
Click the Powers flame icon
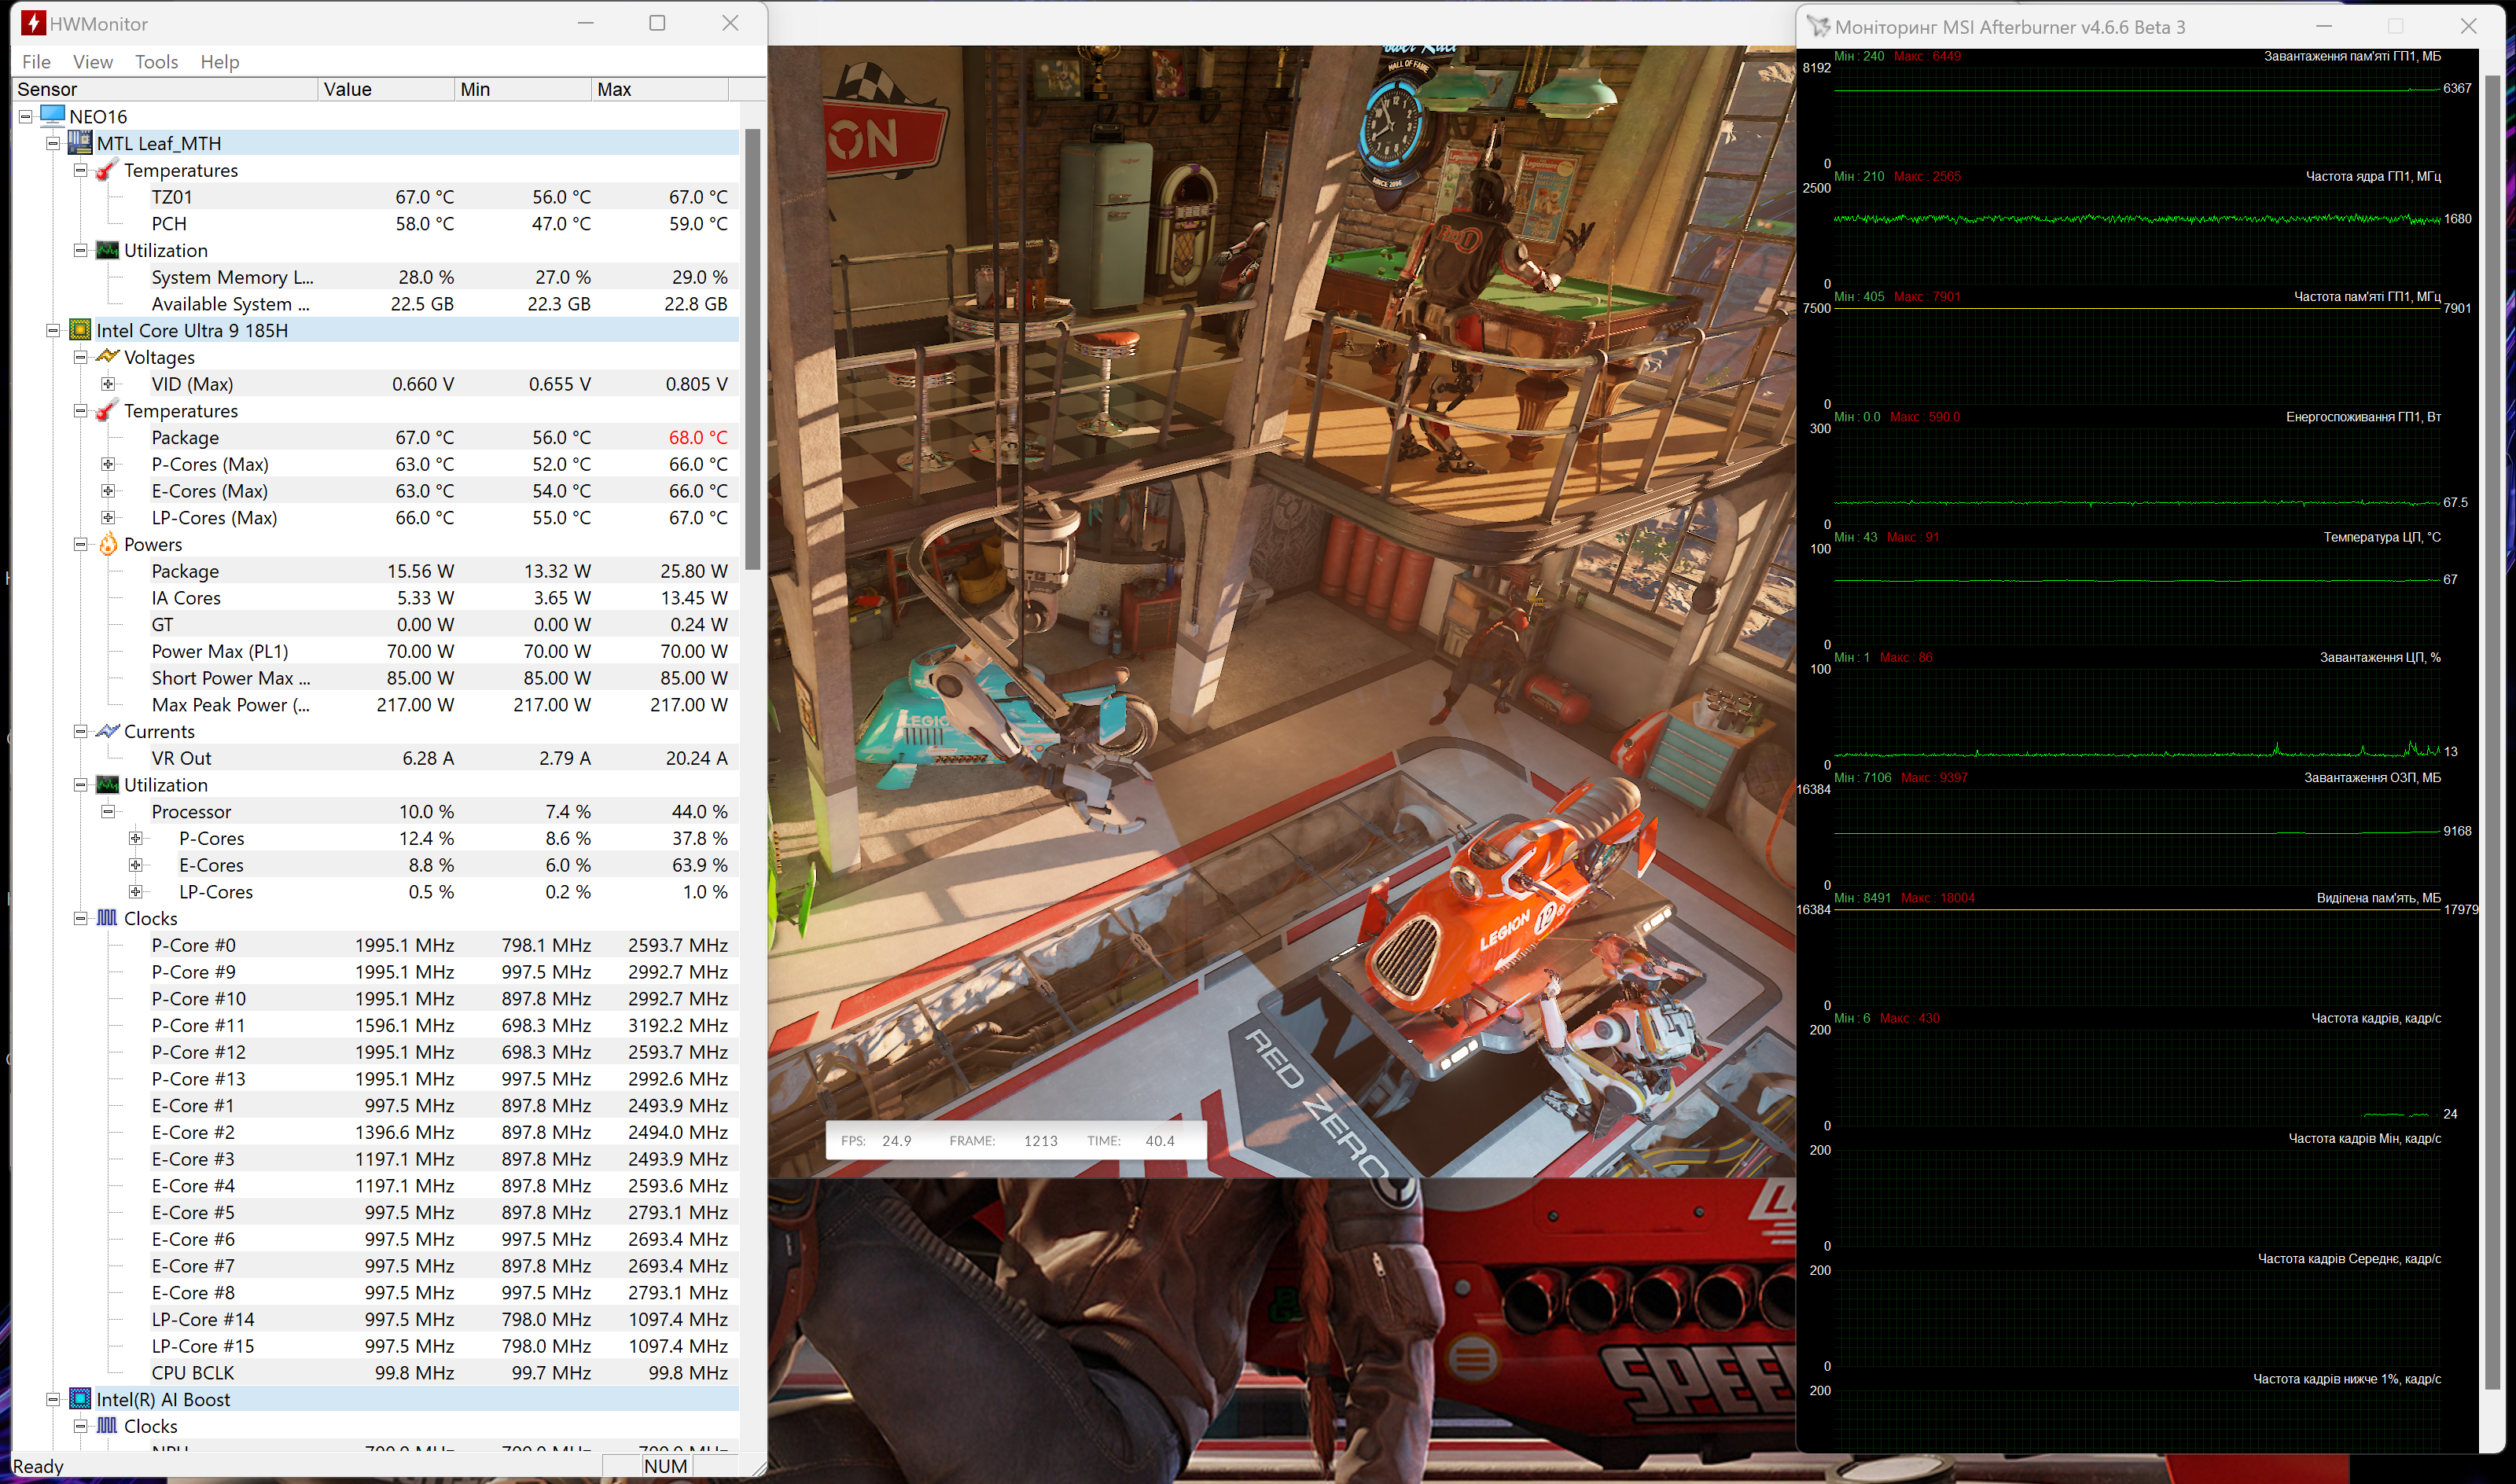point(108,544)
